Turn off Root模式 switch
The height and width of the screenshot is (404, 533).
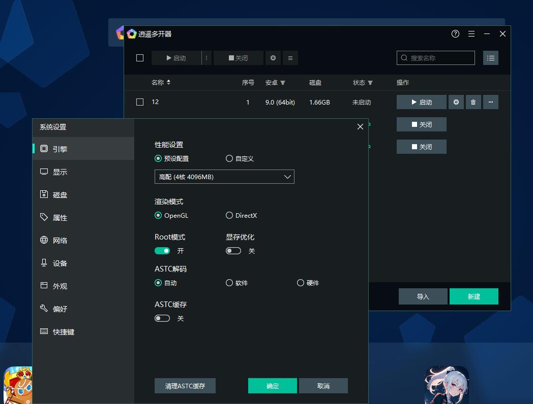pyautogui.click(x=162, y=251)
